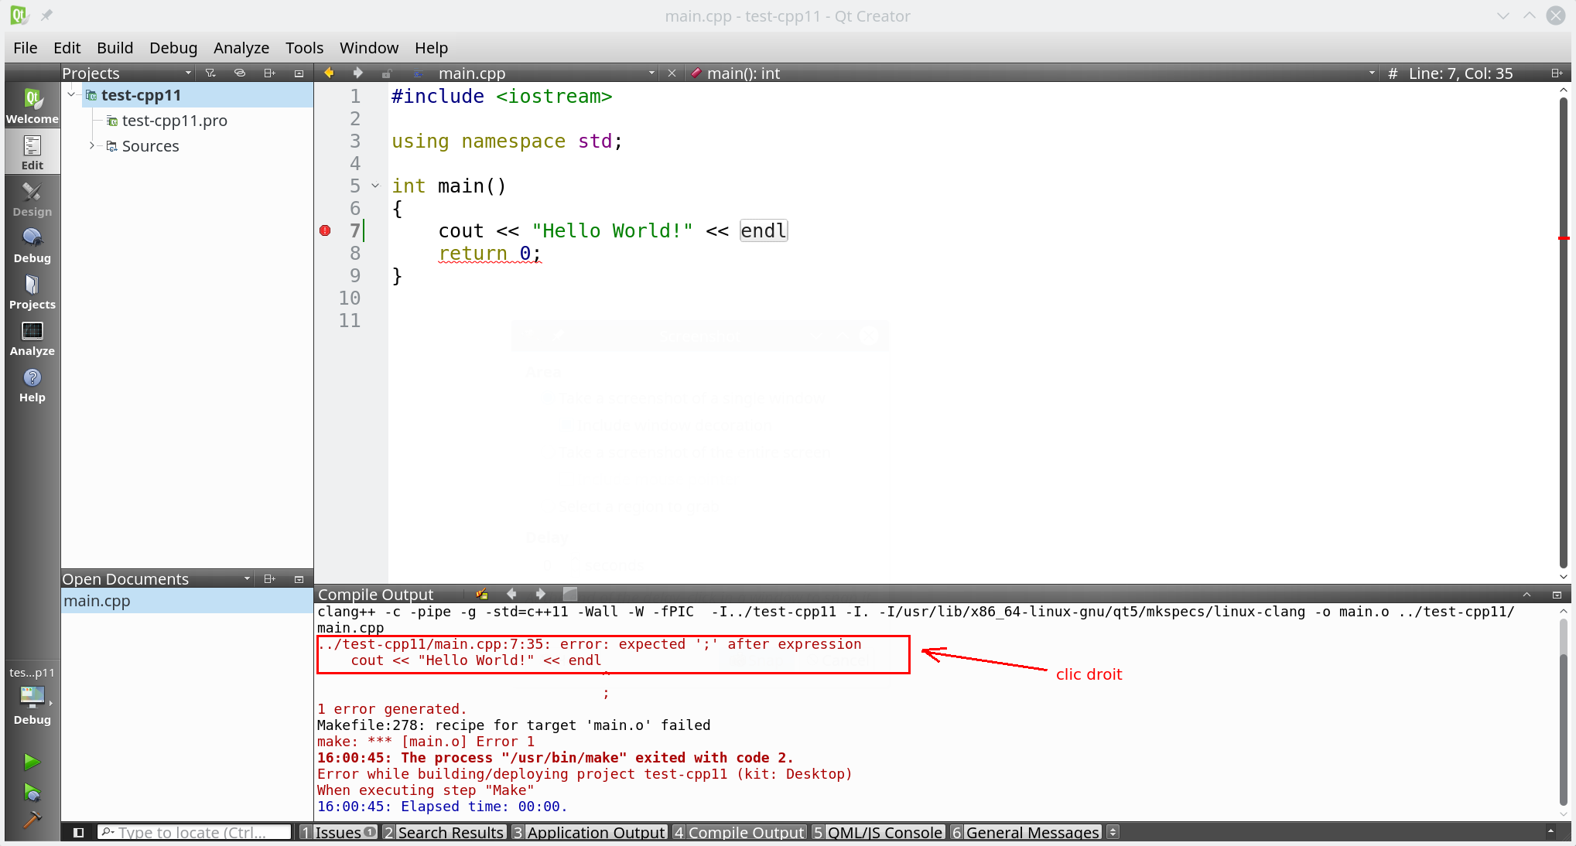Open the Help menu
Viewport: 1576px width, 846px height.
tap(431, 48)
